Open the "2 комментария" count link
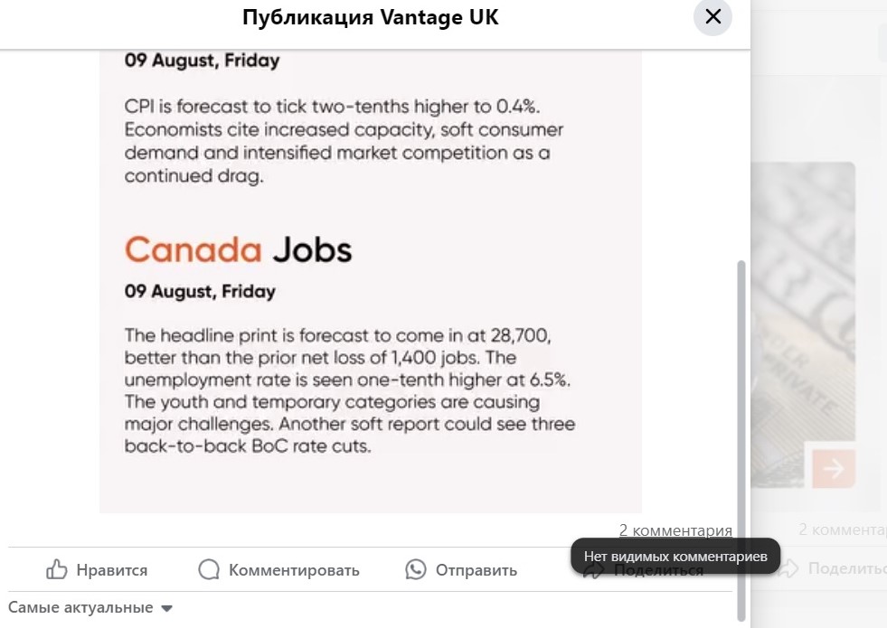 675,530
